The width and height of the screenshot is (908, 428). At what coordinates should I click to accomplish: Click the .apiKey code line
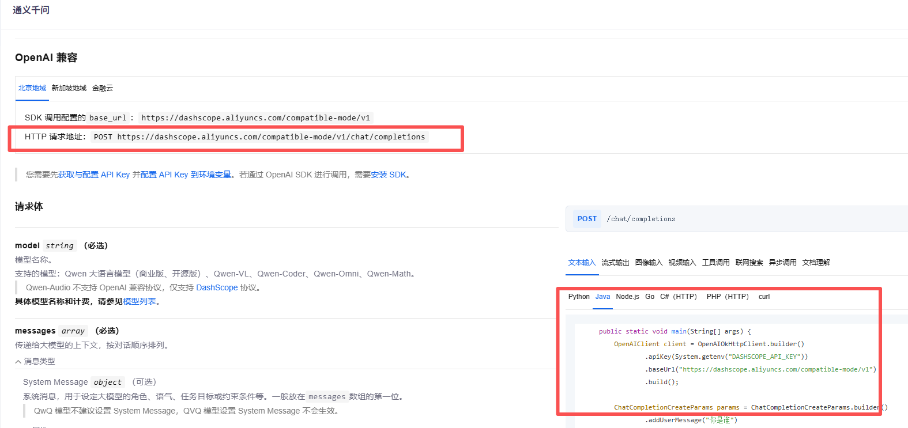(726, 357)
